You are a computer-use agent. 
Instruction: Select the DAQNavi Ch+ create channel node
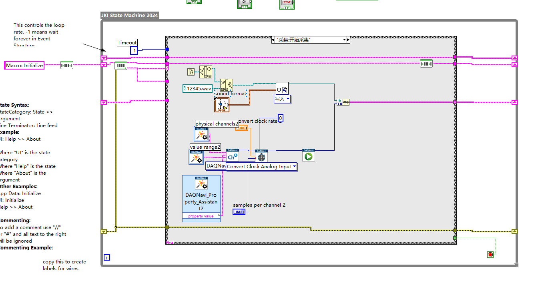pos(233,155)
